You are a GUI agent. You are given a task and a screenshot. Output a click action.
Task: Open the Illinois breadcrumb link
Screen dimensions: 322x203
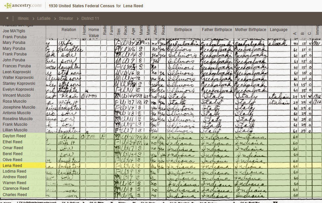[23, 18]
